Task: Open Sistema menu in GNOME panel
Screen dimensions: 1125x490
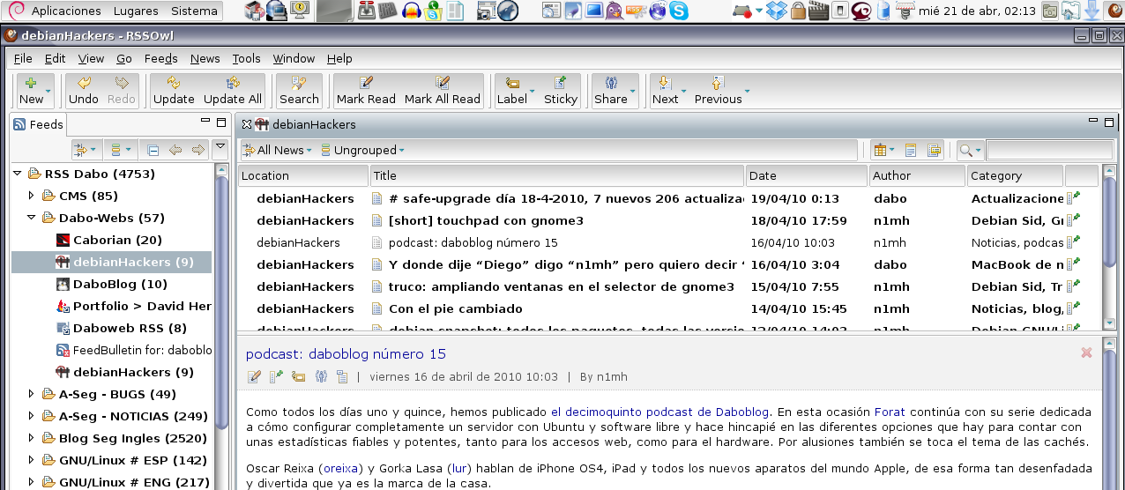Action: click(x=194, y=11)
